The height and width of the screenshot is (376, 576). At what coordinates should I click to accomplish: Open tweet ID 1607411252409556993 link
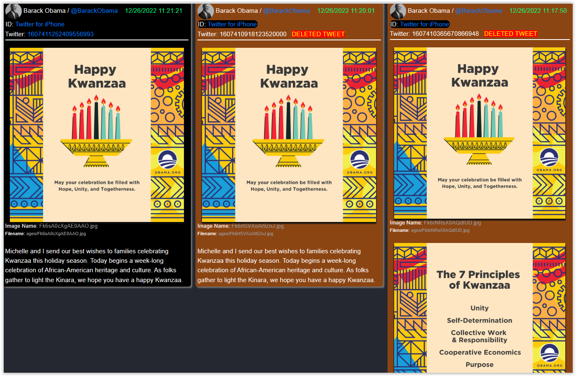pos(60,34)
